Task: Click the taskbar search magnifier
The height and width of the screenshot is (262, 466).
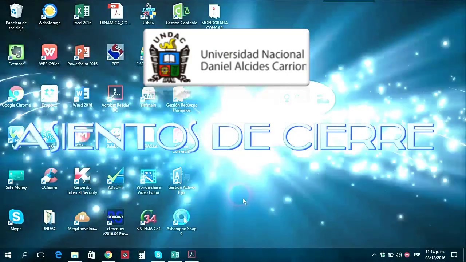Action: coord(24,255)
